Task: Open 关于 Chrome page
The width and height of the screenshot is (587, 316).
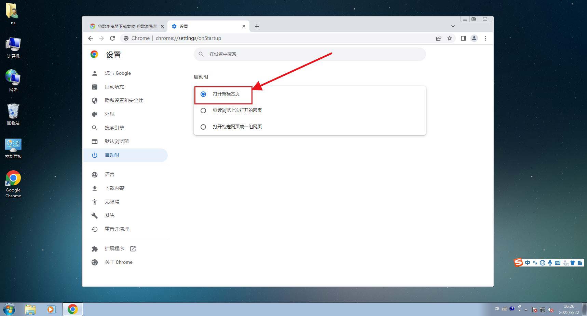Action: click(x=125, y=262)
